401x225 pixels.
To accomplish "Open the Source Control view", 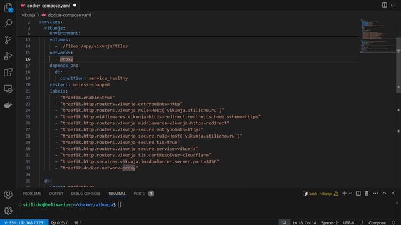I will click(8, 39).
